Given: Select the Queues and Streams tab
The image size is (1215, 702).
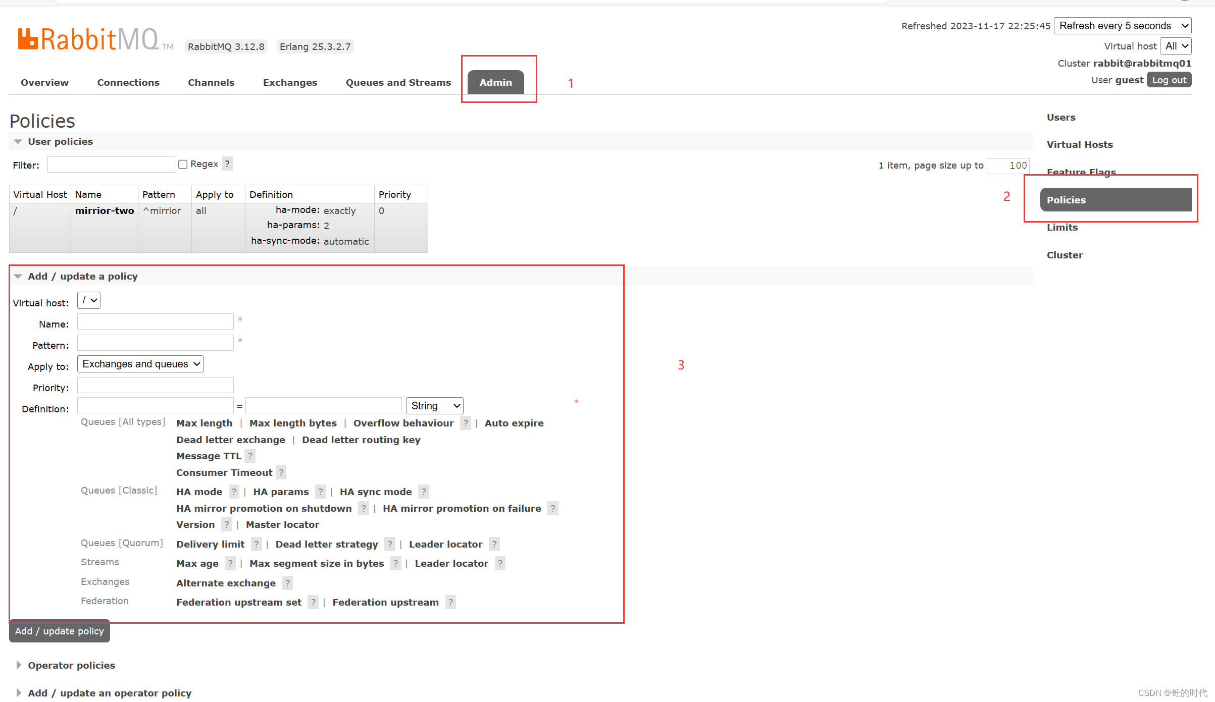Looking at the screenshot, I should (x=398, y=82).
